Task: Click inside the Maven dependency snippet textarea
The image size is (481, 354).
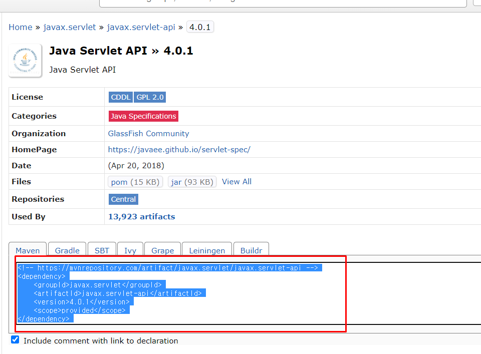Action: pos(249,293)
